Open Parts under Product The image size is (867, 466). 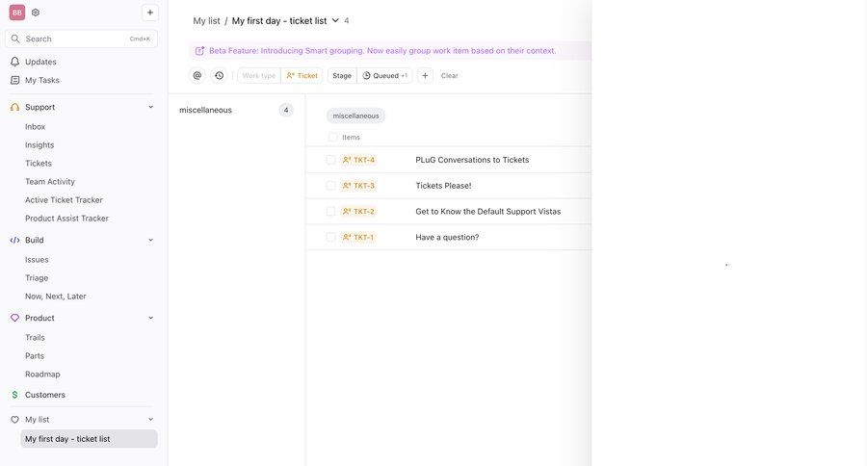pos(35,356)
